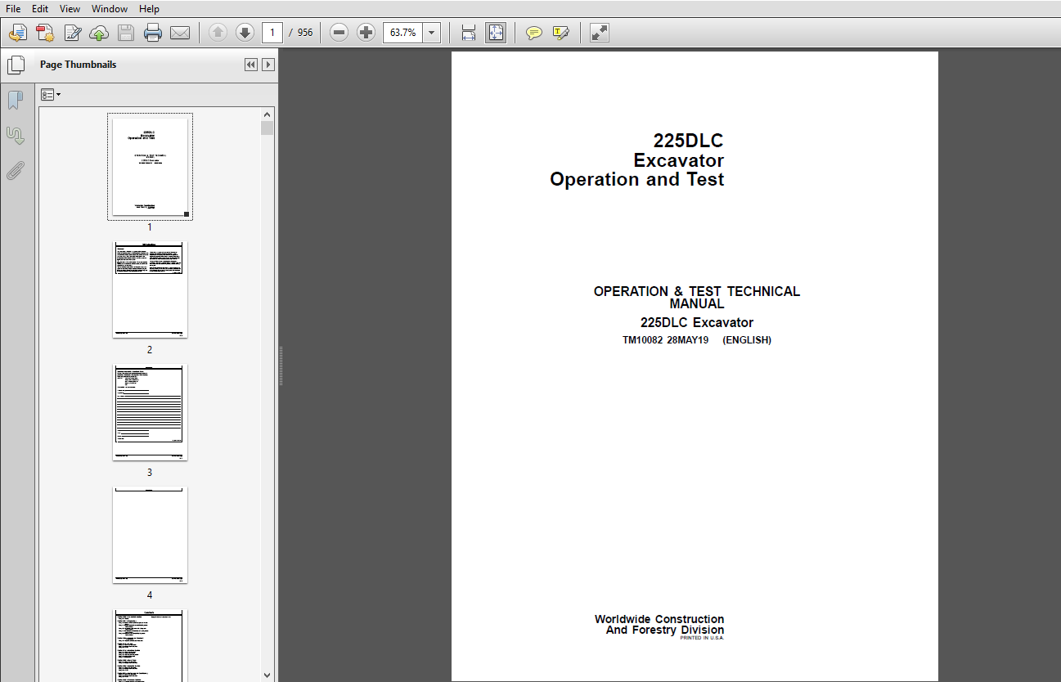Select page 1 thumbnail
Viewport: 1061px width, 682px height.
(x=150, y=167)
